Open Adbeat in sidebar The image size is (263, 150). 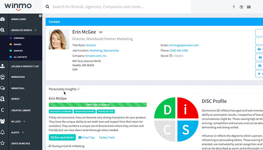click(x=15, y=99)
